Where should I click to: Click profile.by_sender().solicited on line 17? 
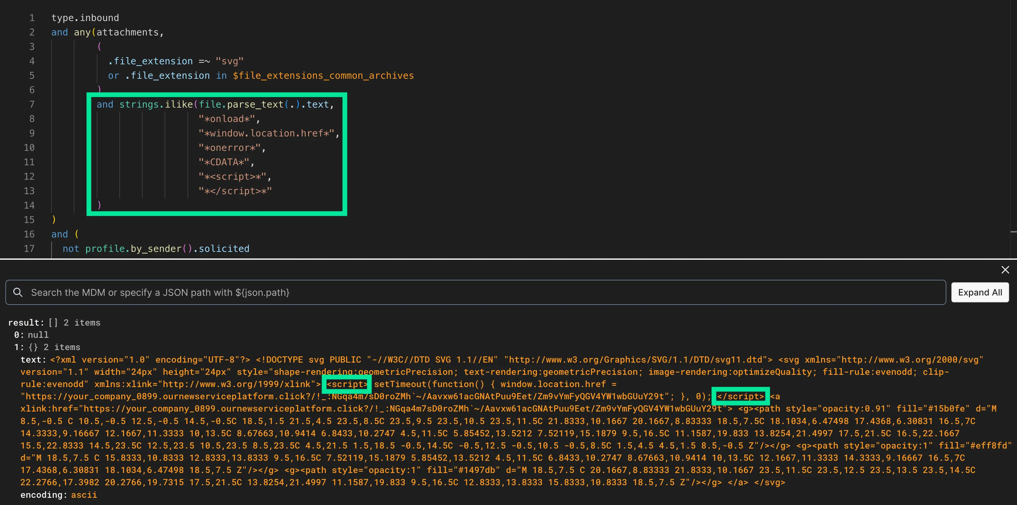click(167, 248)
